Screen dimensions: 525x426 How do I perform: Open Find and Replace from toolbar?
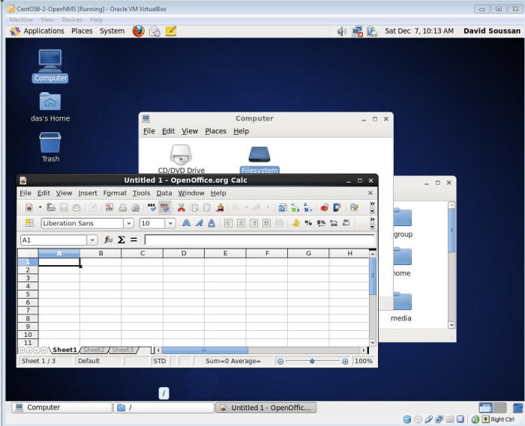(x=354, y=207)
